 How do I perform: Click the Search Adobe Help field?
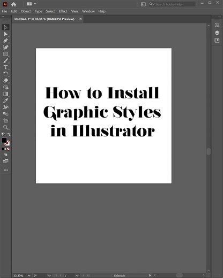pyautogui.click(x=172, y=4)
